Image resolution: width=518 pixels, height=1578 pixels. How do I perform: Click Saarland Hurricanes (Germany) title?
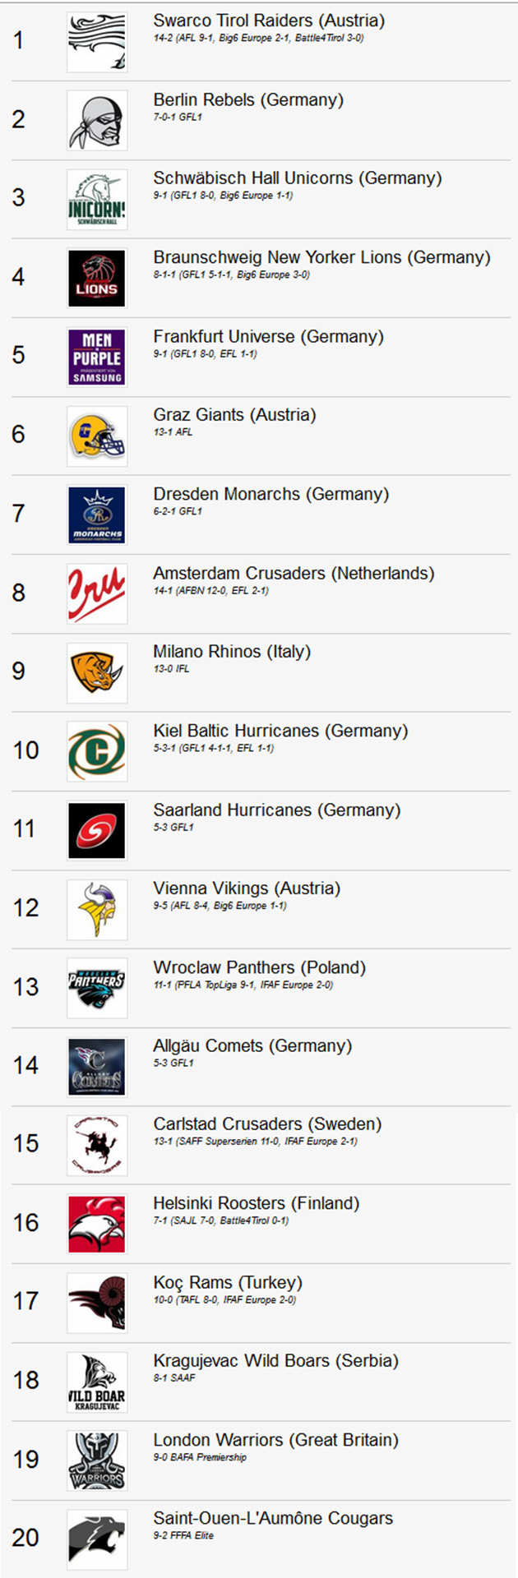277,810
